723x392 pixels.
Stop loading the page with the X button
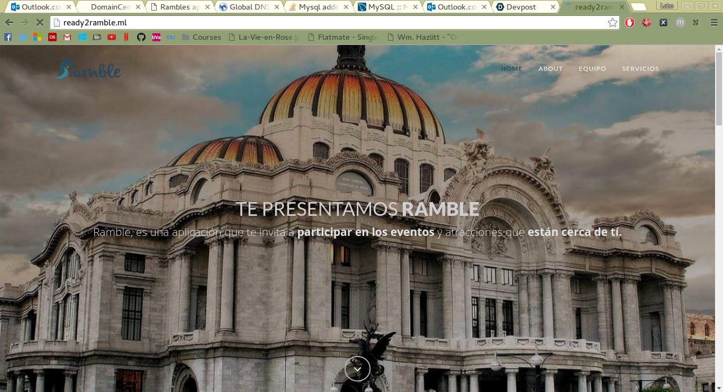pos(39,23)
